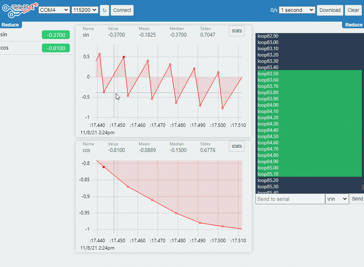Click the TelePlot logo icon
The image size is (364, 267).
pyautogui.click(x=20, y=10)
